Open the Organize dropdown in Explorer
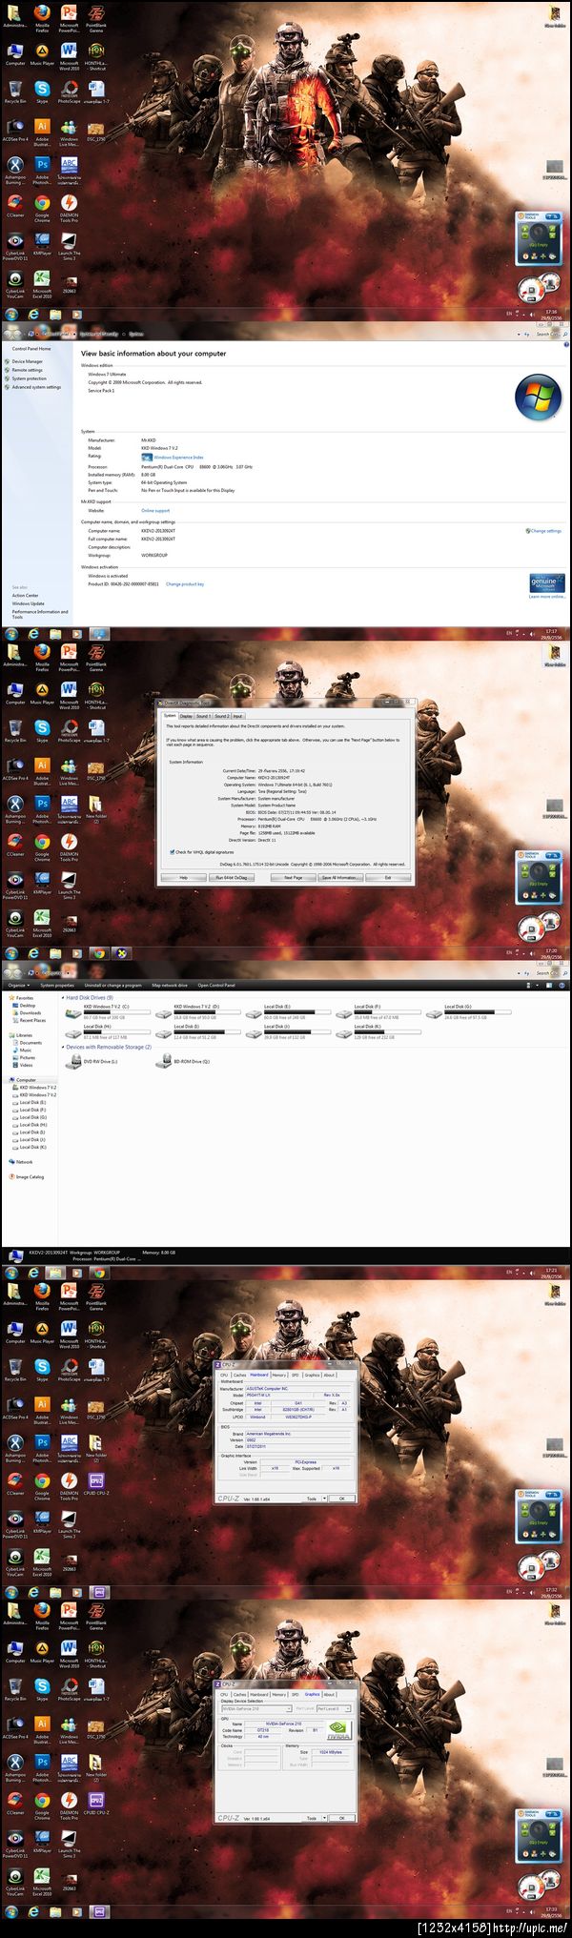 point(19,985)
